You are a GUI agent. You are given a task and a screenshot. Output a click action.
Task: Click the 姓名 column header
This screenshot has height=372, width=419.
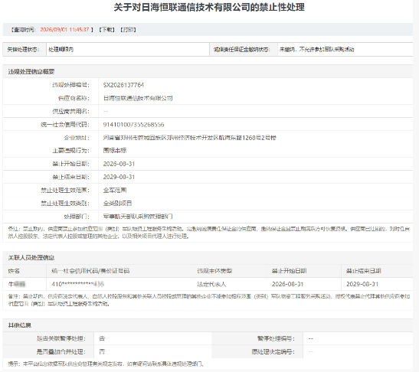[14, 271]
